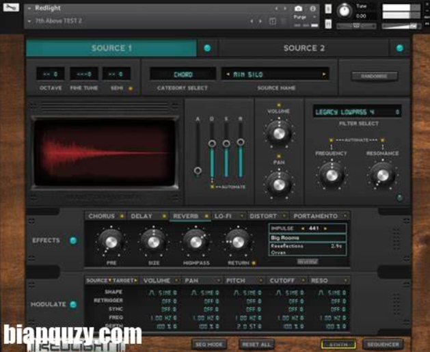Toggle the Effects section on/off
The width and height of the screenshot is (430, 352).
(x=73, y=241)
